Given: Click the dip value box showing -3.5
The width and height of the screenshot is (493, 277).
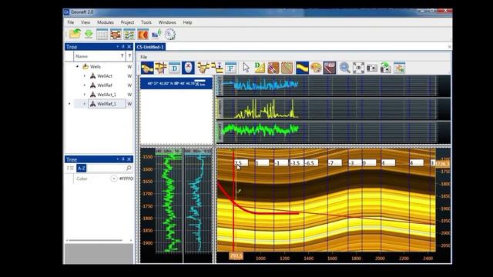Looking at the screenshot, I should click(296, 162).
